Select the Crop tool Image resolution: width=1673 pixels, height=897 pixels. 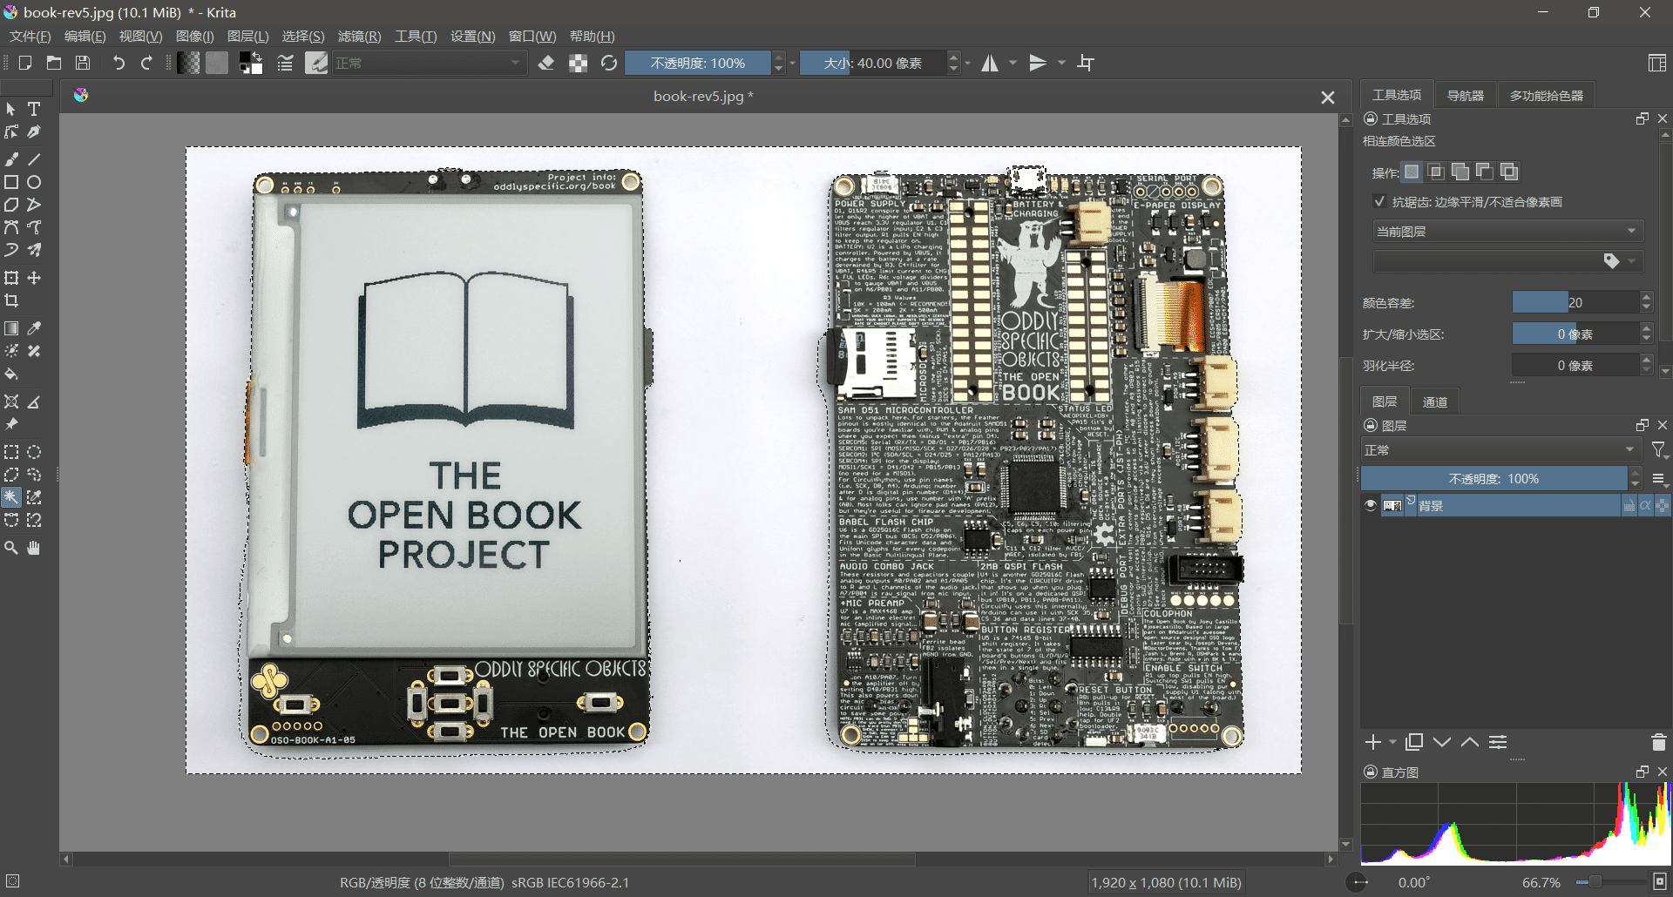(11, 301)
